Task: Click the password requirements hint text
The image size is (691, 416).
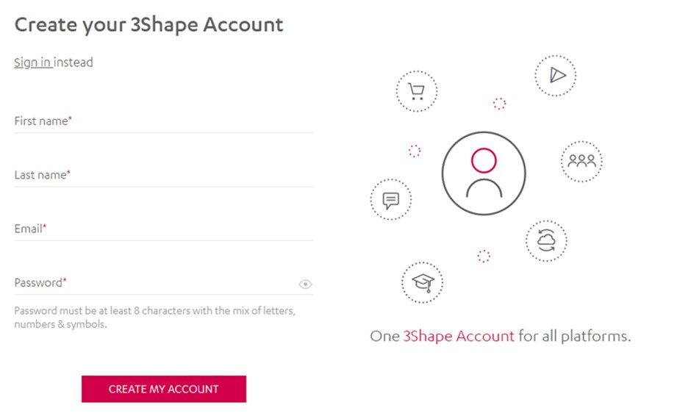Action: point(154,318)
